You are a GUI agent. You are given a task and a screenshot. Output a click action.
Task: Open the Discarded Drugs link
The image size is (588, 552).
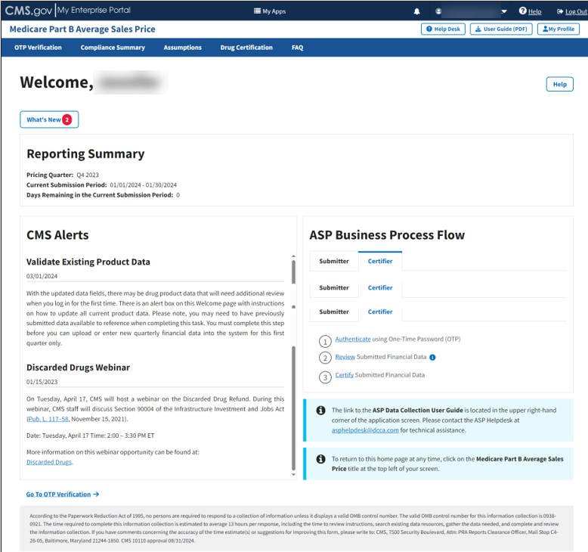click(49, 462)
